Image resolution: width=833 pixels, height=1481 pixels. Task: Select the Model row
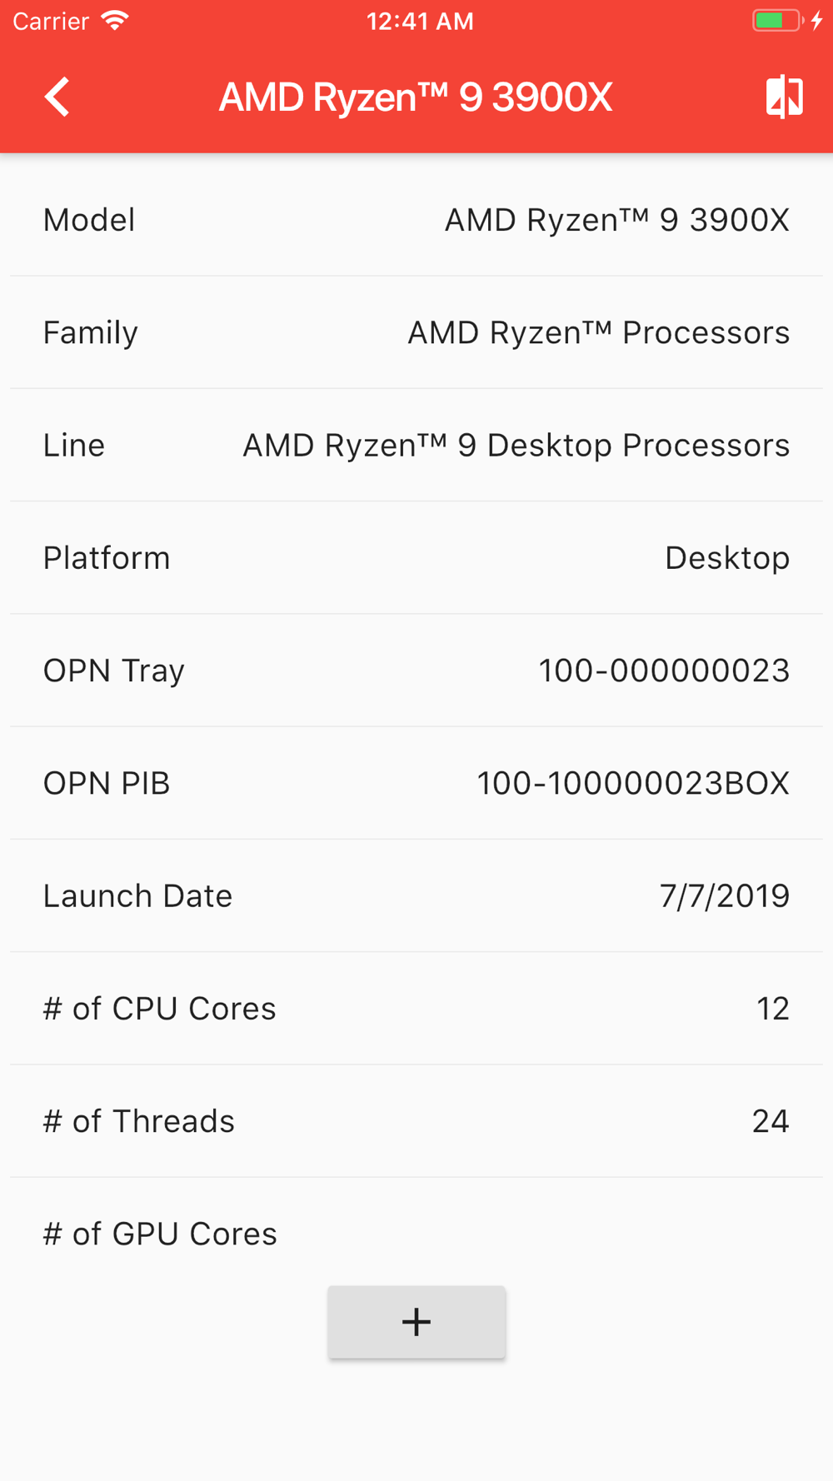coord(416,220)
